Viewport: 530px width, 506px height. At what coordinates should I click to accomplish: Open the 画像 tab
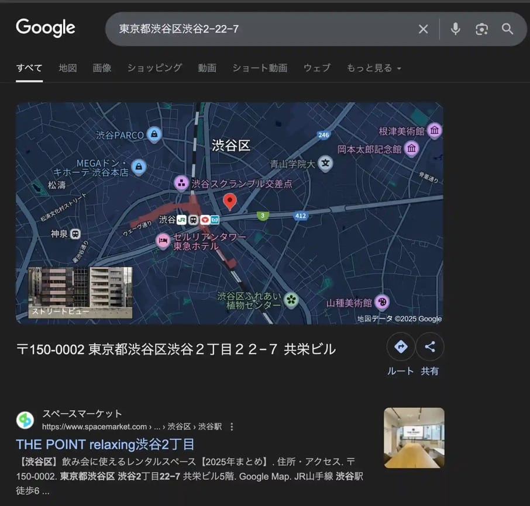pyautogui.click(x=102, y=68)
